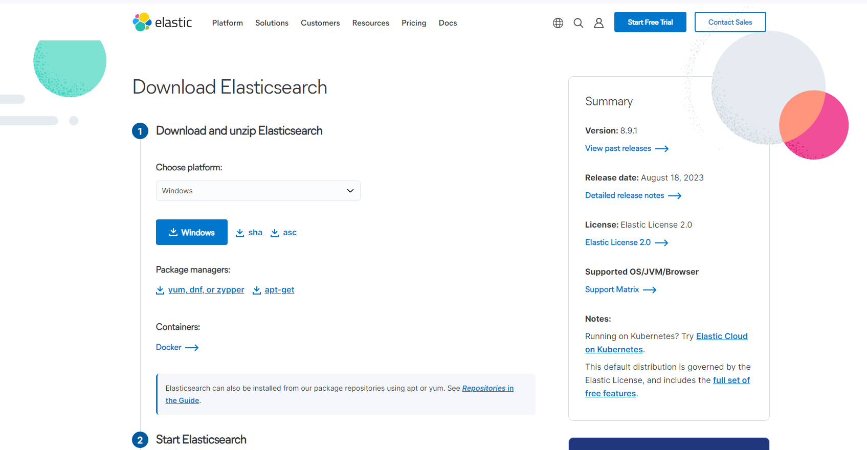Open the Docs menu item

(x=448, y=23)
